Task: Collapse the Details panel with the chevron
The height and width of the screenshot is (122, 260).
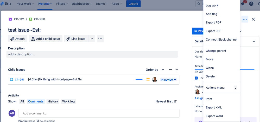Action: tap(254, 41)
